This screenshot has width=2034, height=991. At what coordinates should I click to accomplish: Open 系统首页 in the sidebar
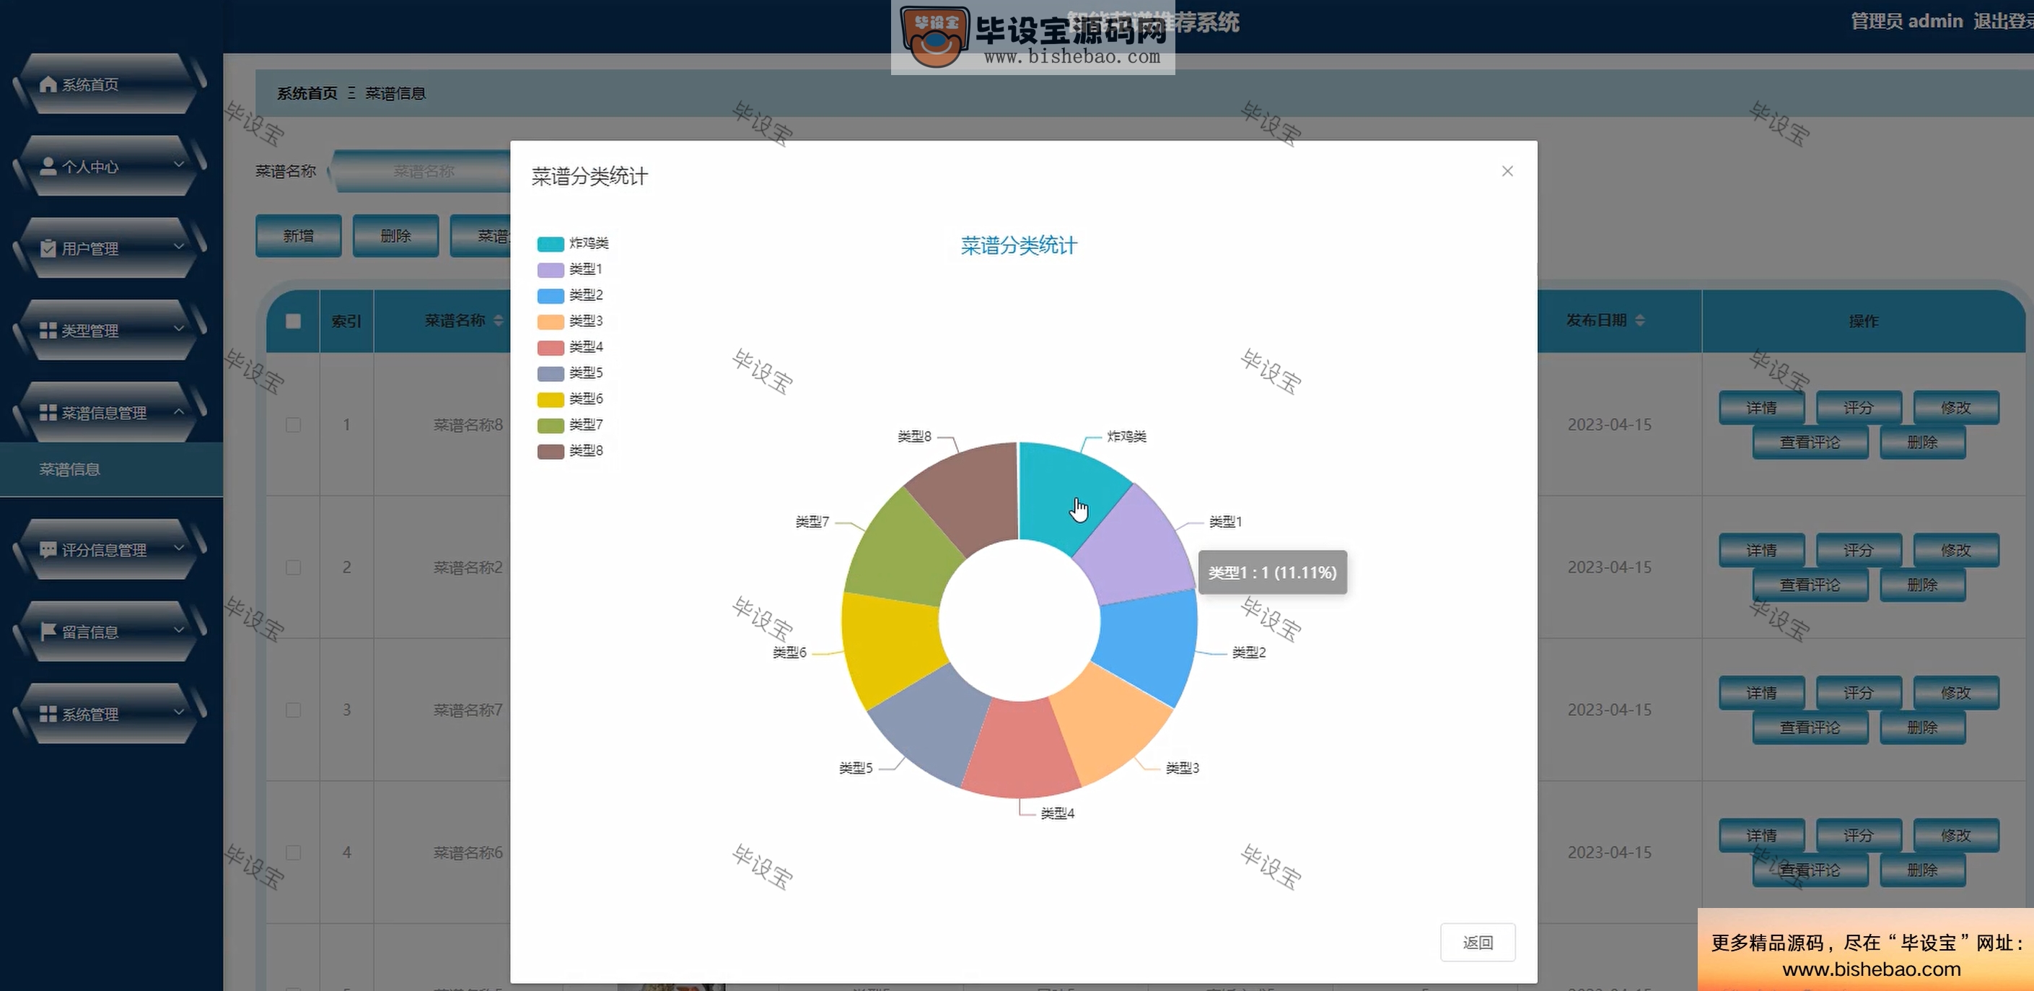(x=110, y=84)
